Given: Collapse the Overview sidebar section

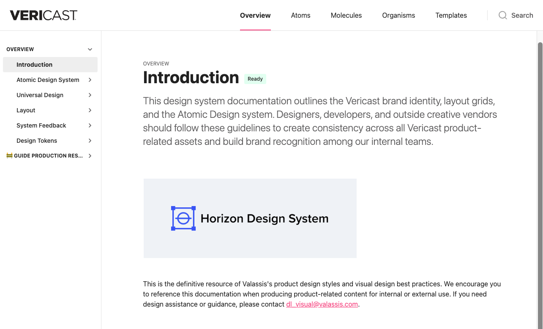Looking at the screenshot, I should point(90,49).
